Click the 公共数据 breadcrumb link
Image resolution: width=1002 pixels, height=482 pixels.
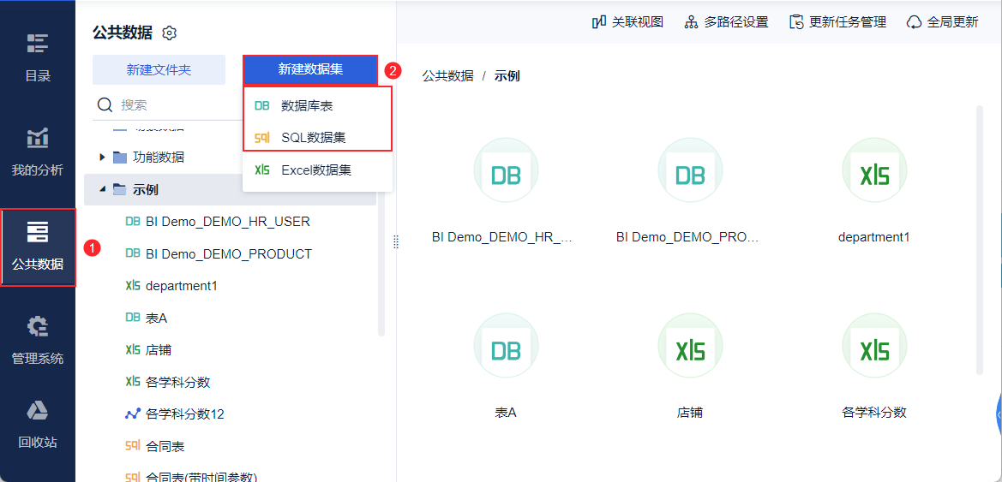[447, 75]
